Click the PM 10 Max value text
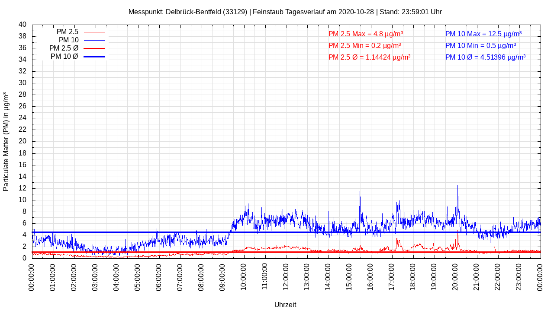This screenshot has width=554, height=311. click(x=483, y=34)
